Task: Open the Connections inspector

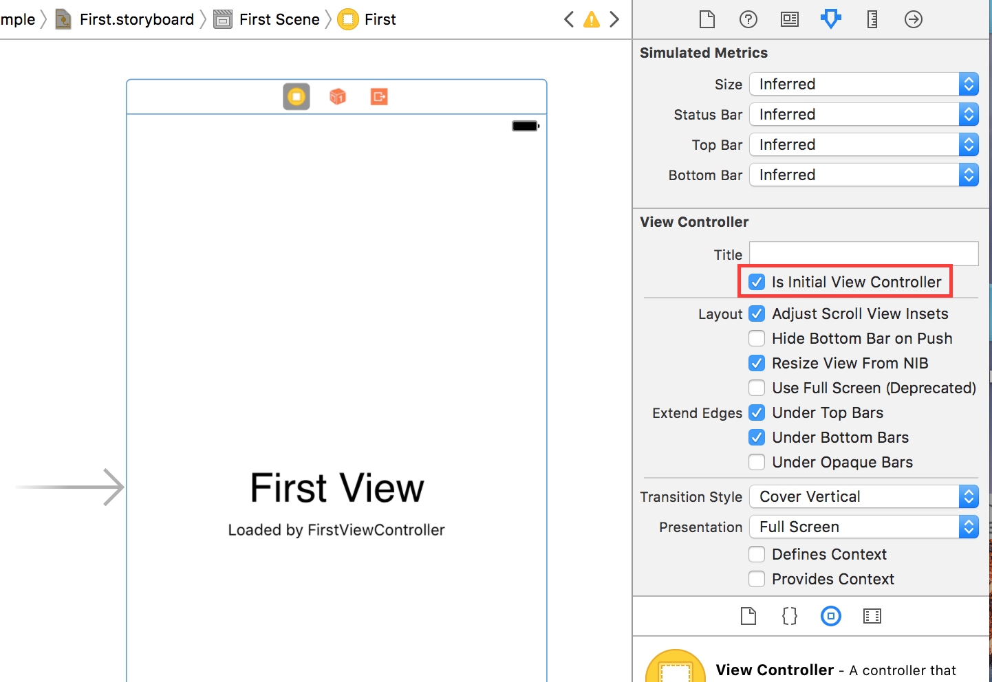Action: pyautogui.click(x=914, y=19)
